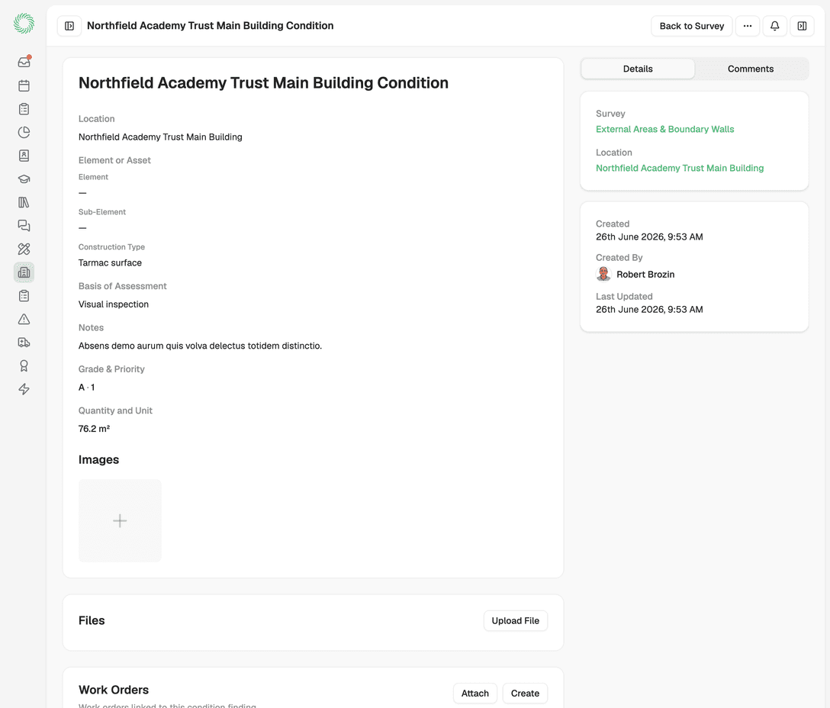Toggle the left sidebar panel icon

coord(69,26)
